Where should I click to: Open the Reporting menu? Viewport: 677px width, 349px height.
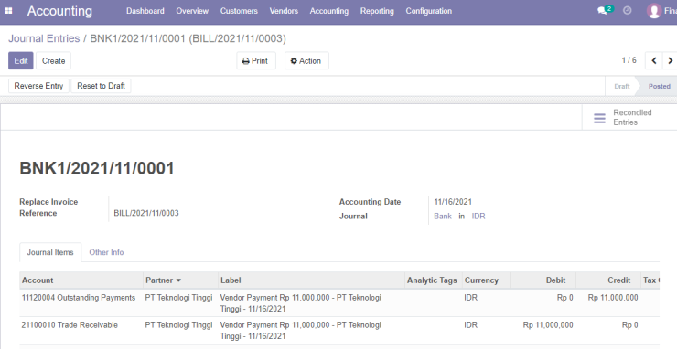(377, 11)
